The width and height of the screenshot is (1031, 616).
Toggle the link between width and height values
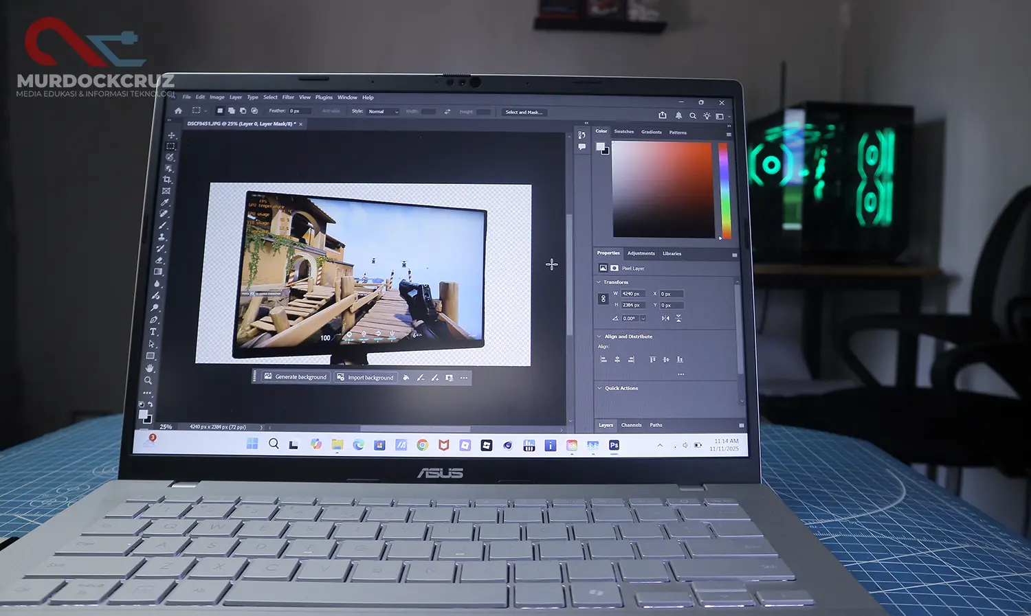click(603, 298)
